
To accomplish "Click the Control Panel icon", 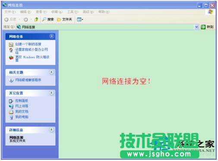I will (11, 101).
